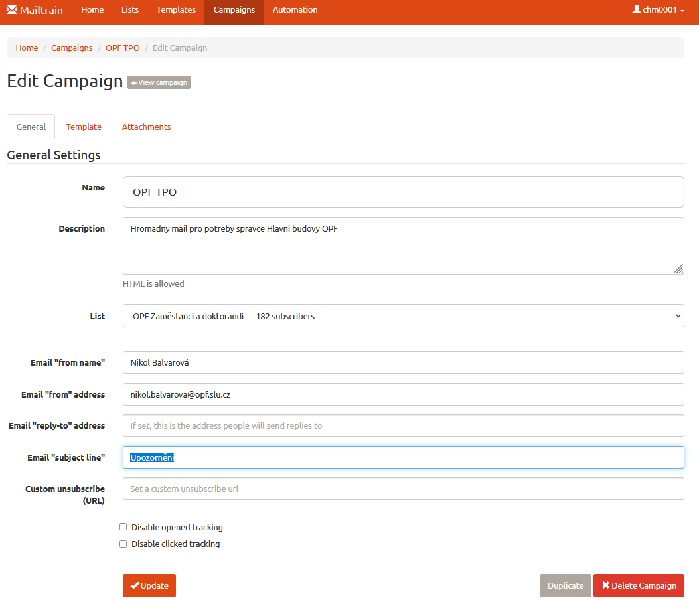Click the View campaign button
The width and height of the screenshot is (699, 606).
[x=159, y=82]
